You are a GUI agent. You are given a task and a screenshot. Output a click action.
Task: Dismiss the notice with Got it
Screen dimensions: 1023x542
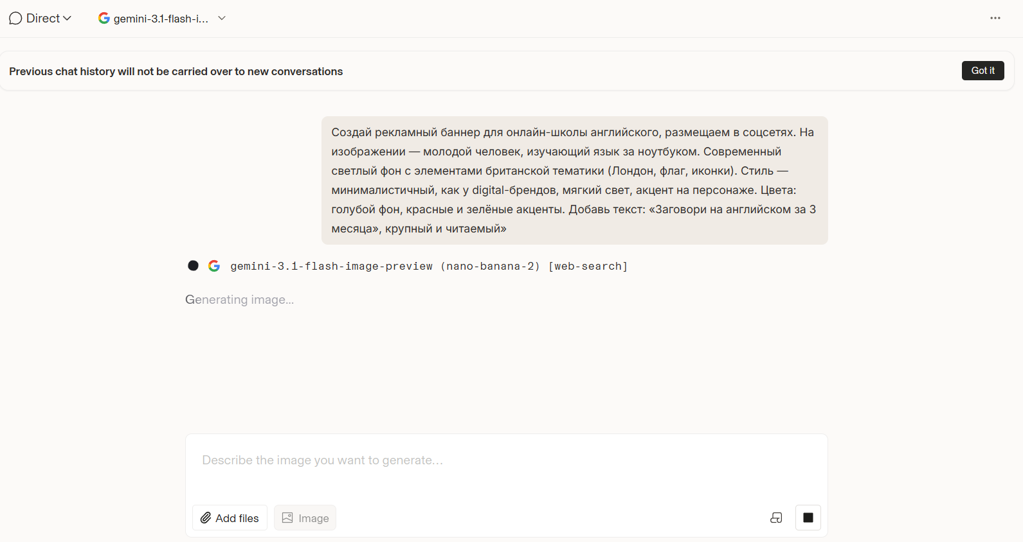982,71
